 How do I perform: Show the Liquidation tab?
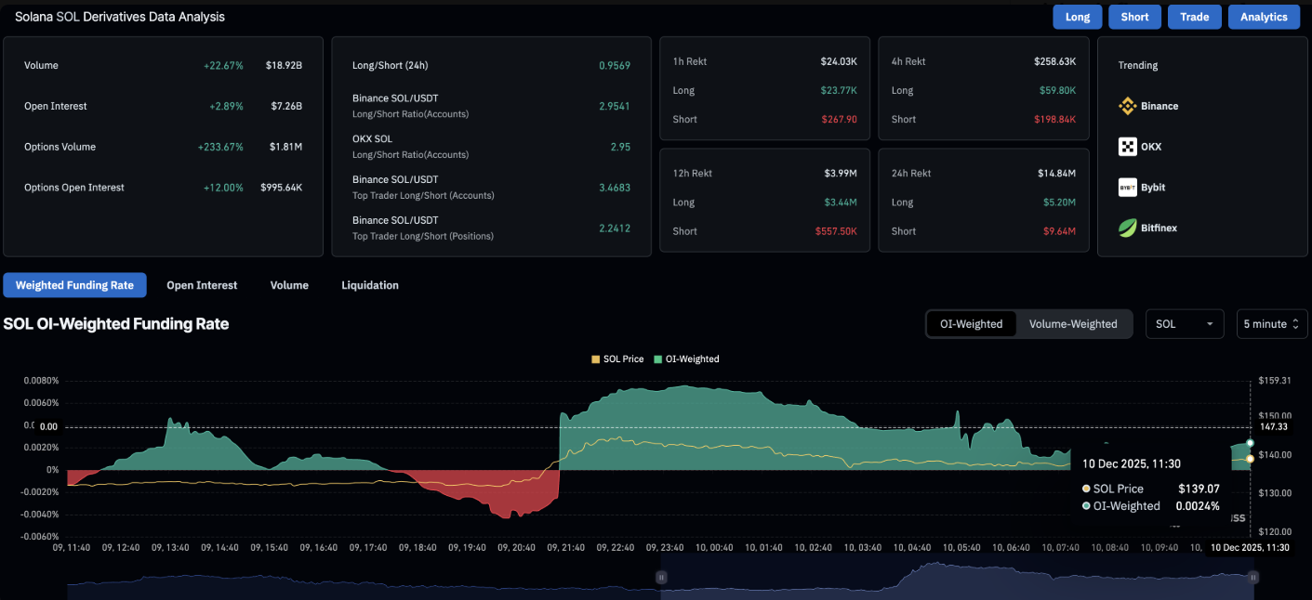click(370, 285)
